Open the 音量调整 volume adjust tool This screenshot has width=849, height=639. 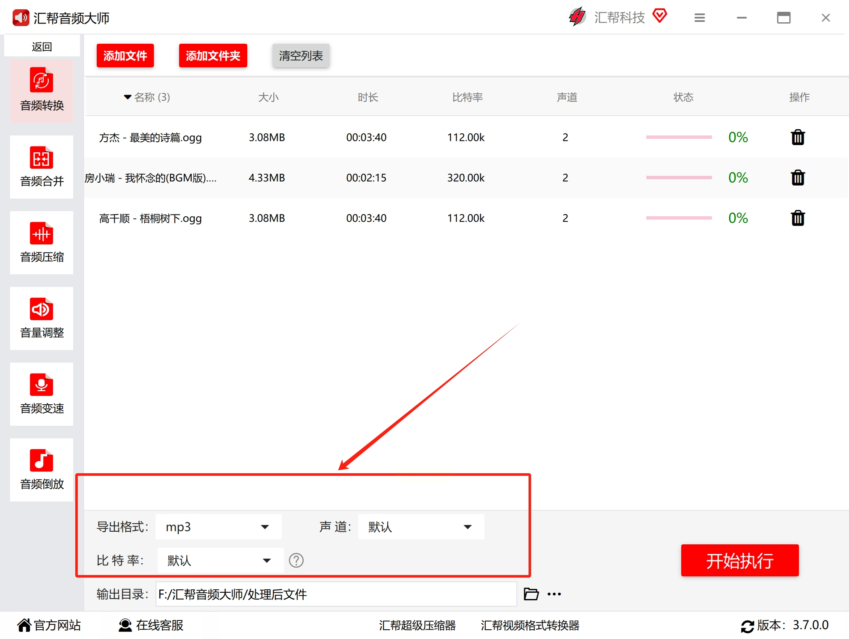pos(42,318)
